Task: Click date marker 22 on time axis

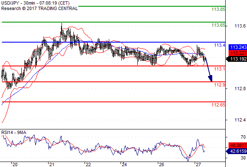Action: pos(88,164)
